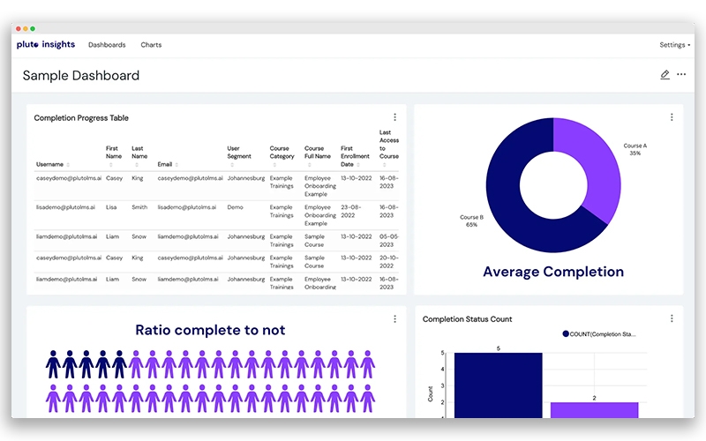This screenshot has height=441, width=706.
Task: Click the edit dashboard pencil icon
Action: [x=665, y=75]
